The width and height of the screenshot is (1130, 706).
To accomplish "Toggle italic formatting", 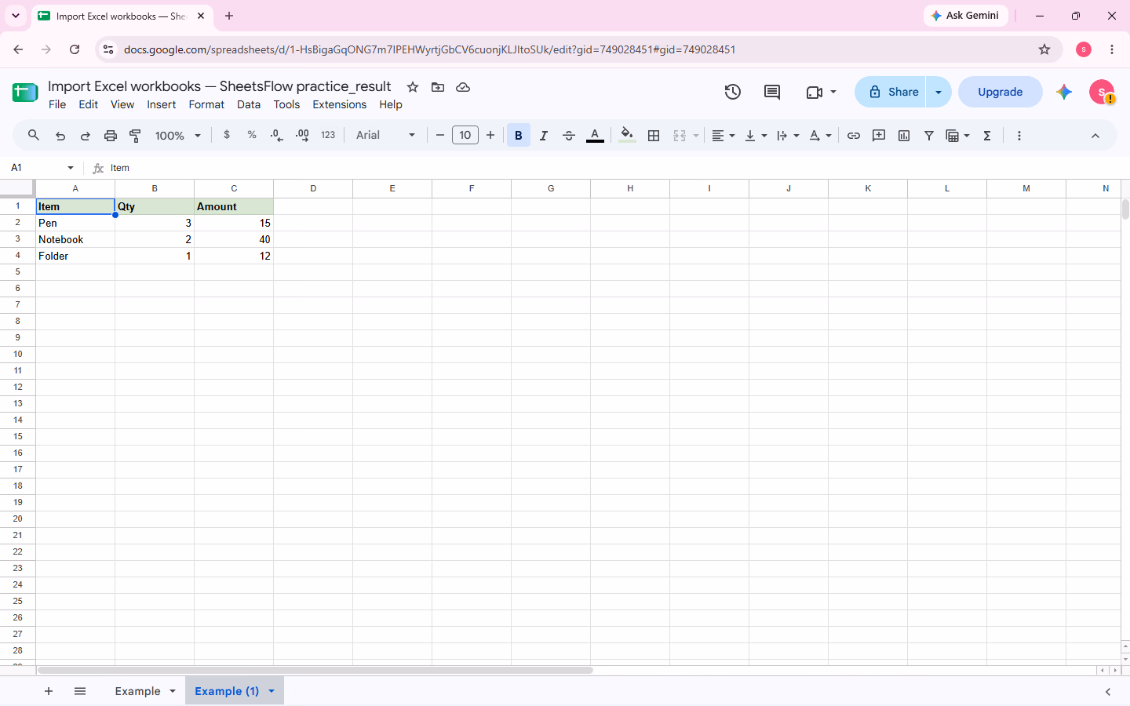I will [x=544, y=136].
